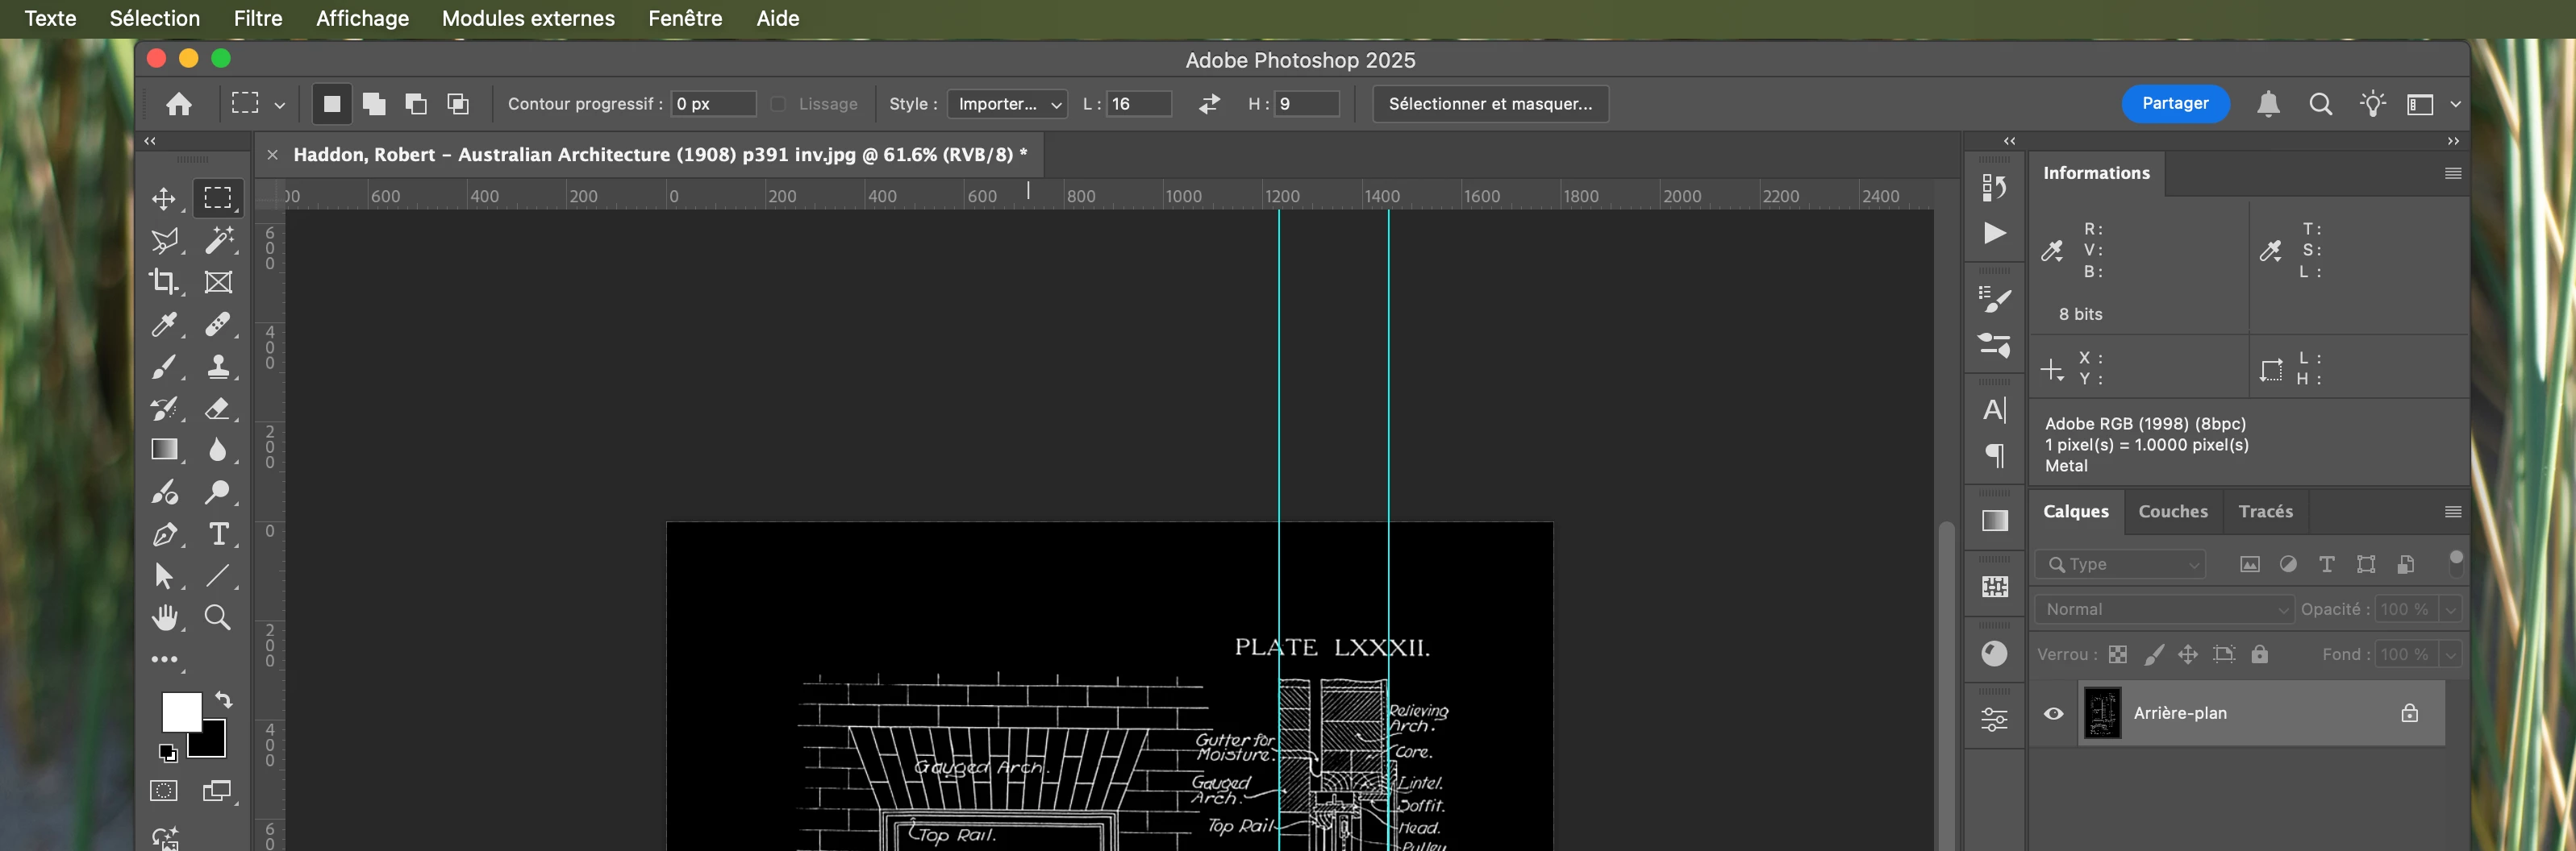Select the Clone Stamp tool
This screenshot has width=2576, height=851.
[218, 367]
